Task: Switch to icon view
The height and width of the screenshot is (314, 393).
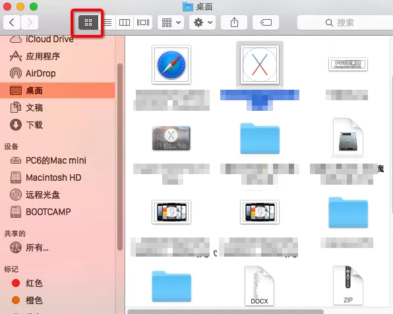Action: 88,22
